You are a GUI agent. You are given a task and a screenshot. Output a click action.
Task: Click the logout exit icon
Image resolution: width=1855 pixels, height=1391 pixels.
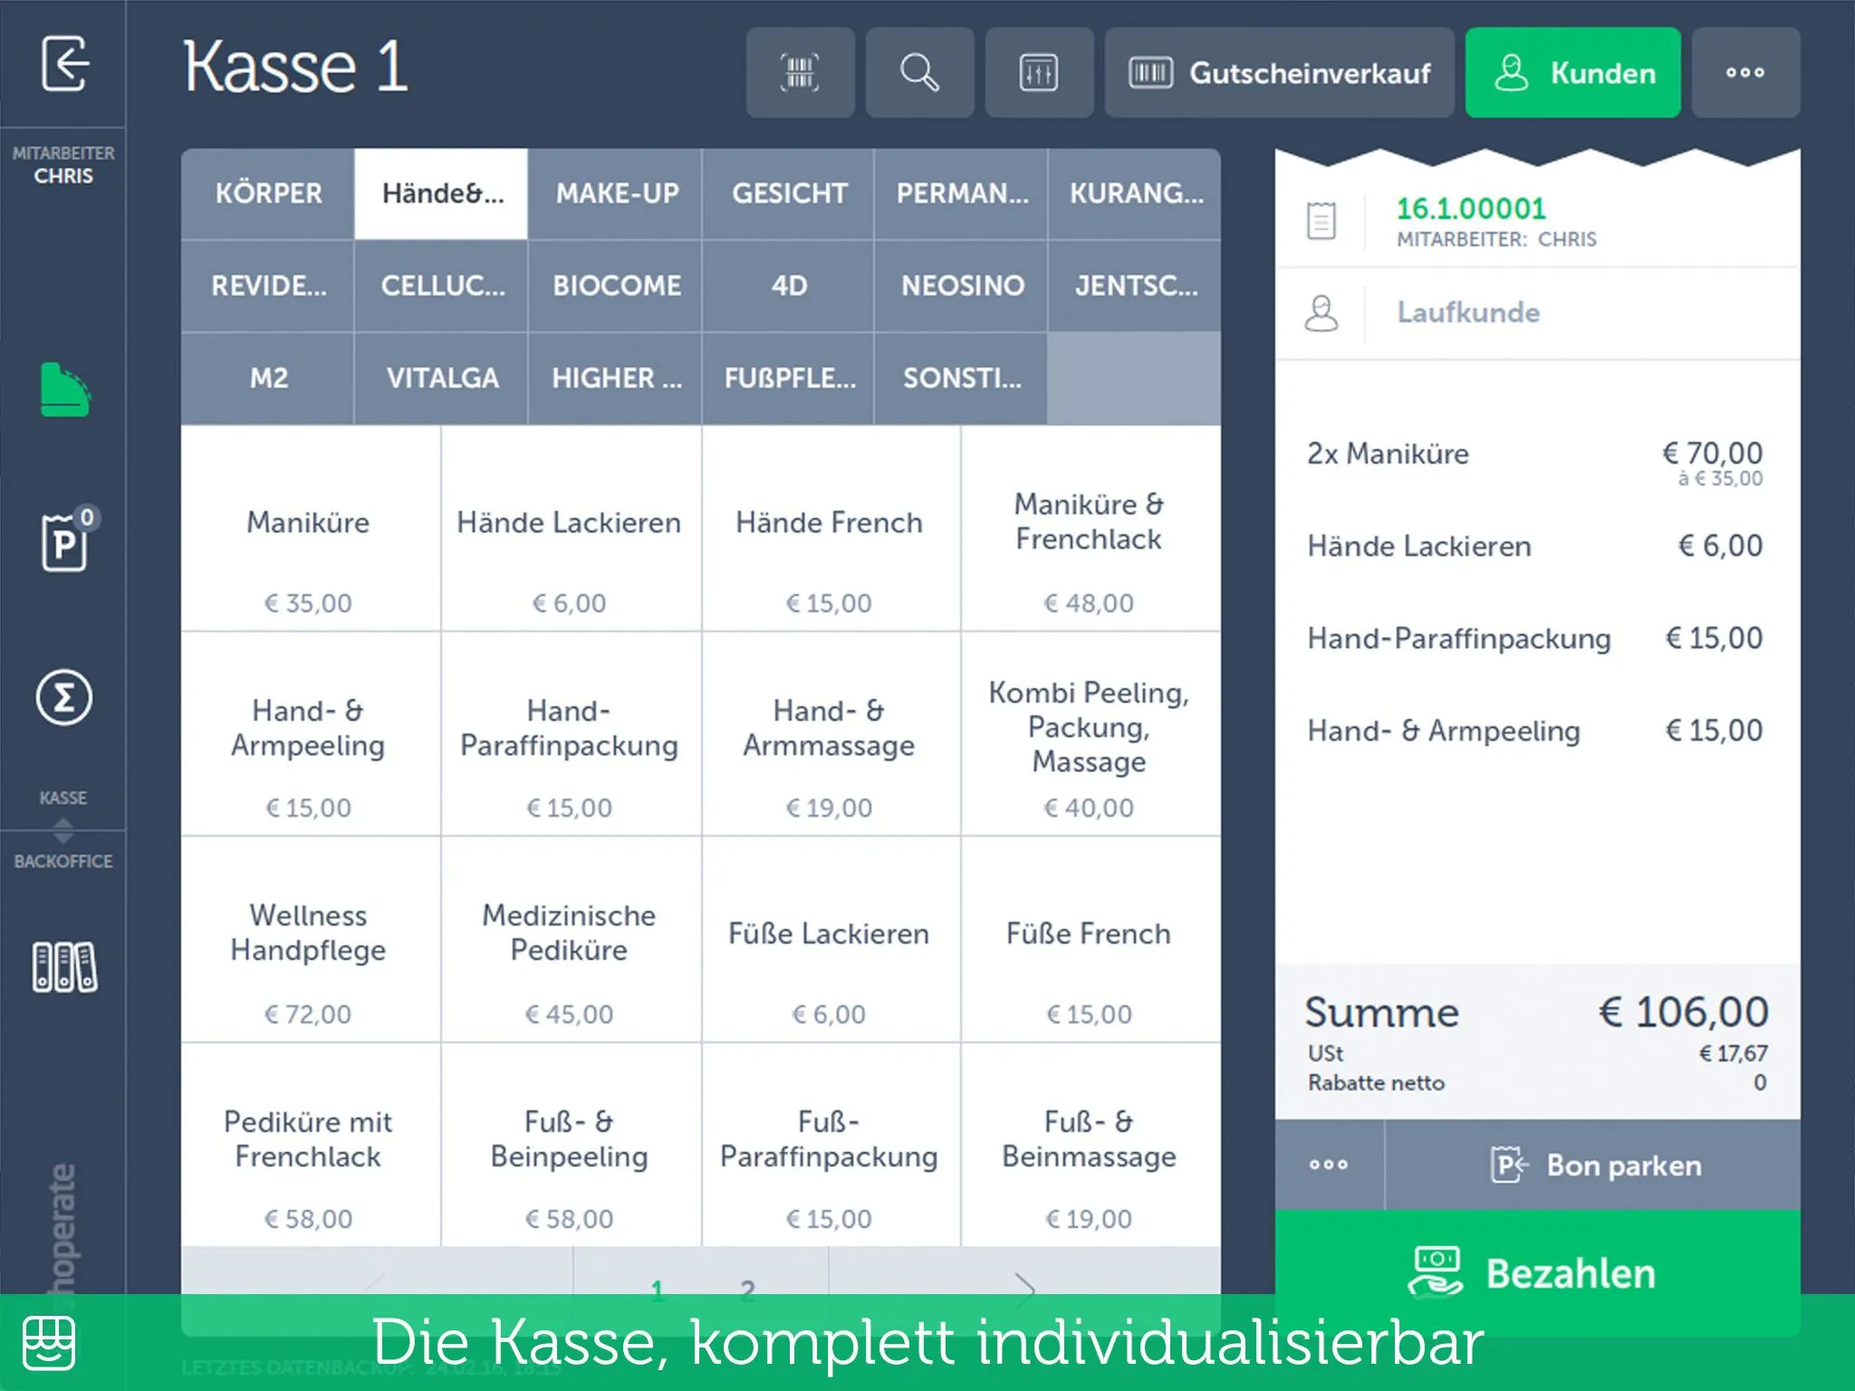(64, 63)
